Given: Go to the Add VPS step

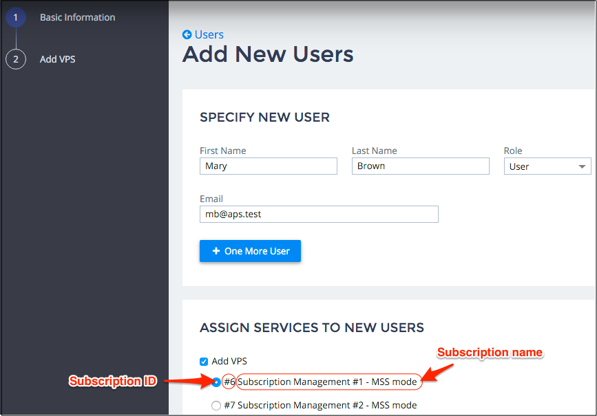Looking at the screenshot, I should (57, 59).
